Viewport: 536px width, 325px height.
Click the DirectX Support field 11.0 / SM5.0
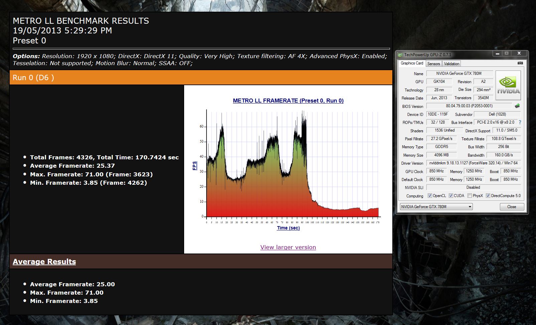507,130
